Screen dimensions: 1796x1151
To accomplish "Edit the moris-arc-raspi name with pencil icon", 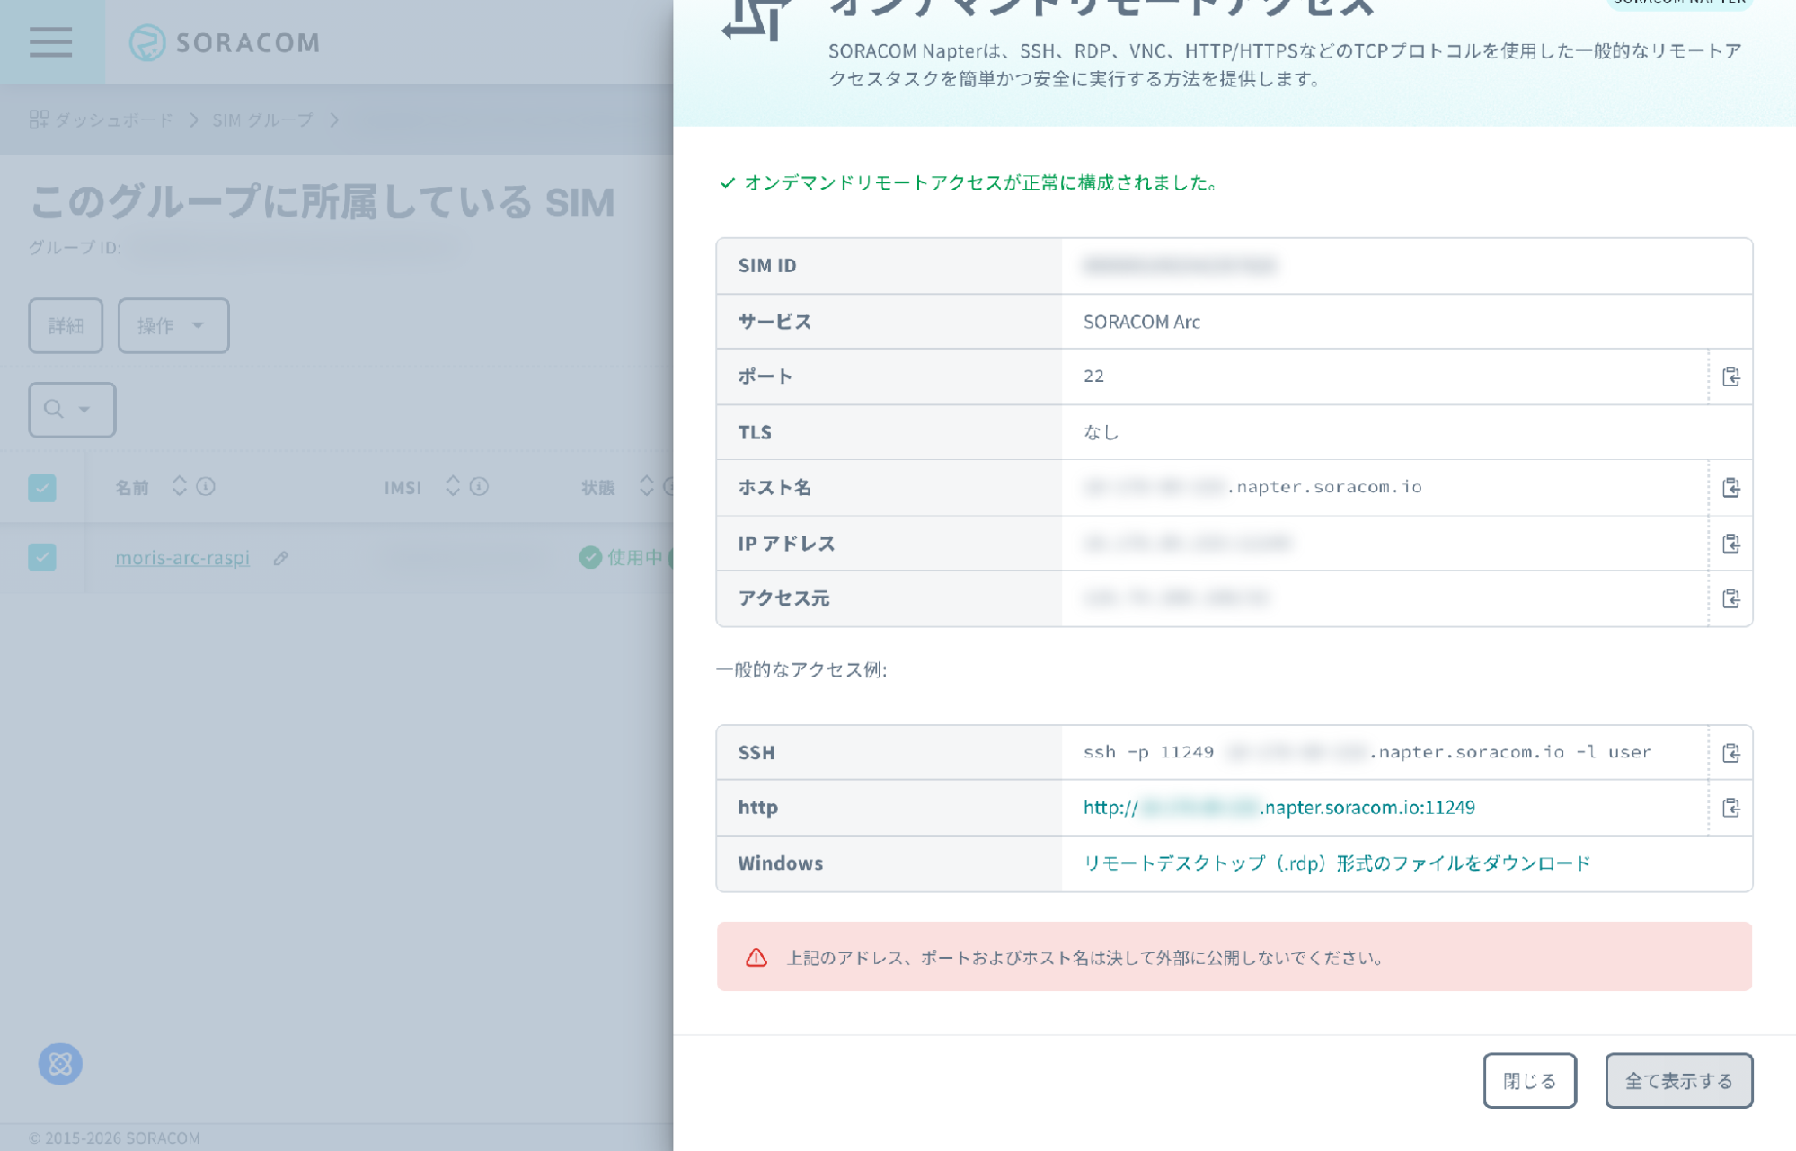I will 280,558.
